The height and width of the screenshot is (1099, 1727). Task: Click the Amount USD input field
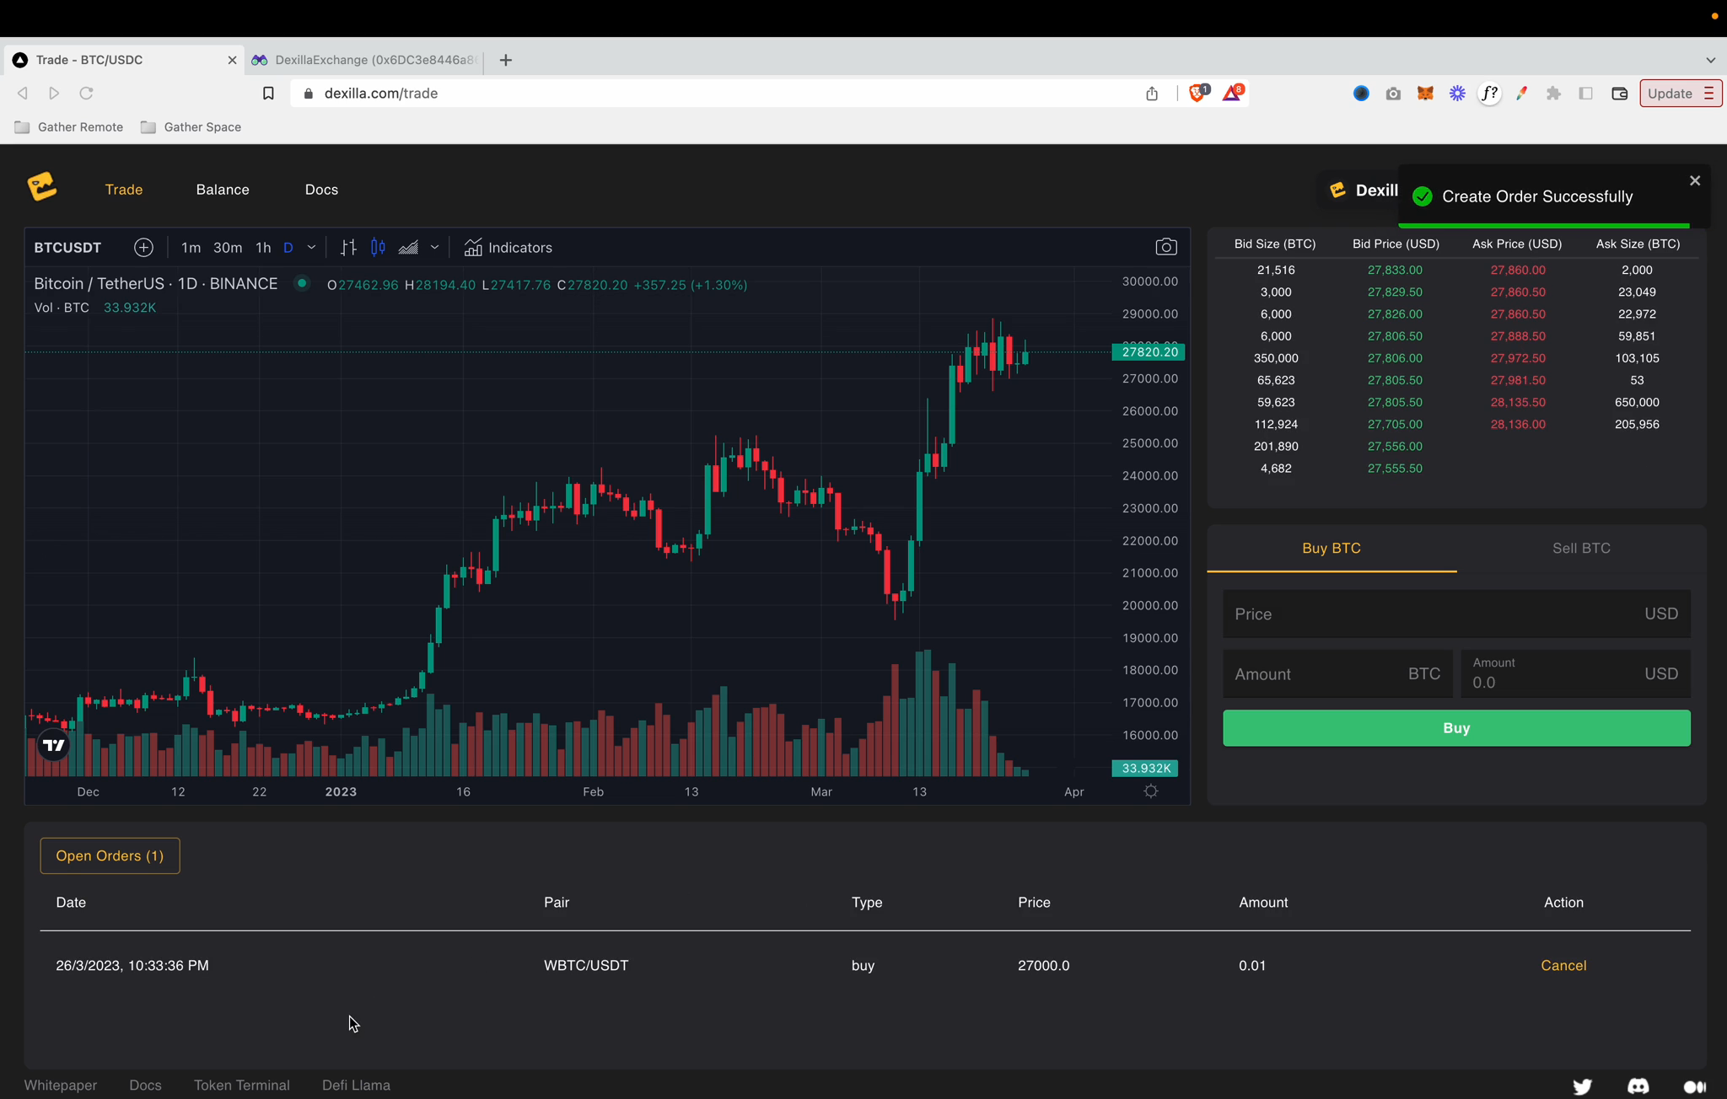1575,673
